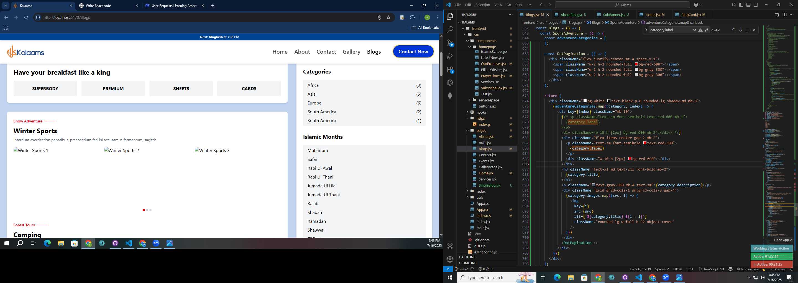Go to next find match arrow
The width and height of the screenshot is (798, 283).
click(x=741, y=30)
